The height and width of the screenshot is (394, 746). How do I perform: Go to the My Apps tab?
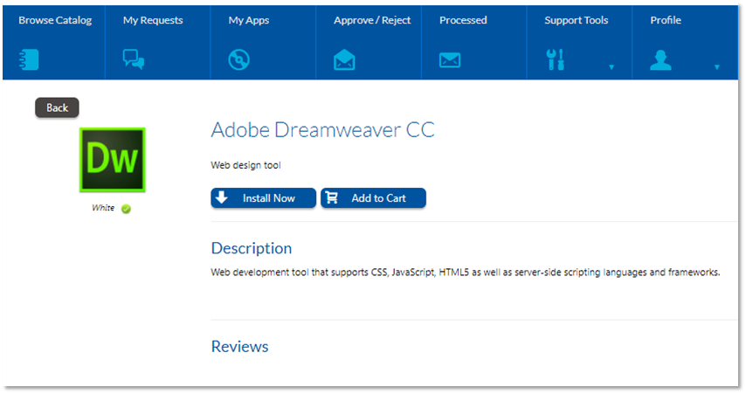tap(249, 20)
